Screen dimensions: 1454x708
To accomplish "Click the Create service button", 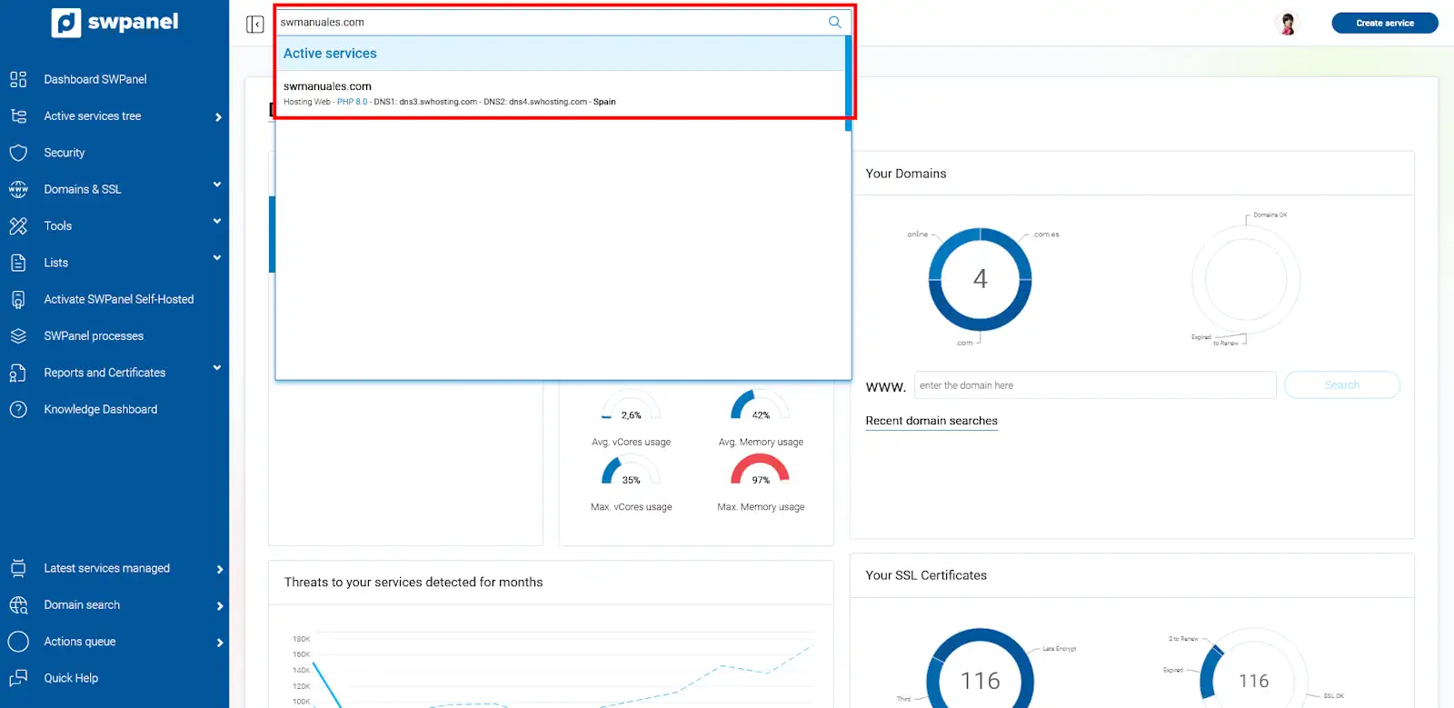I will pos(1385,23).
